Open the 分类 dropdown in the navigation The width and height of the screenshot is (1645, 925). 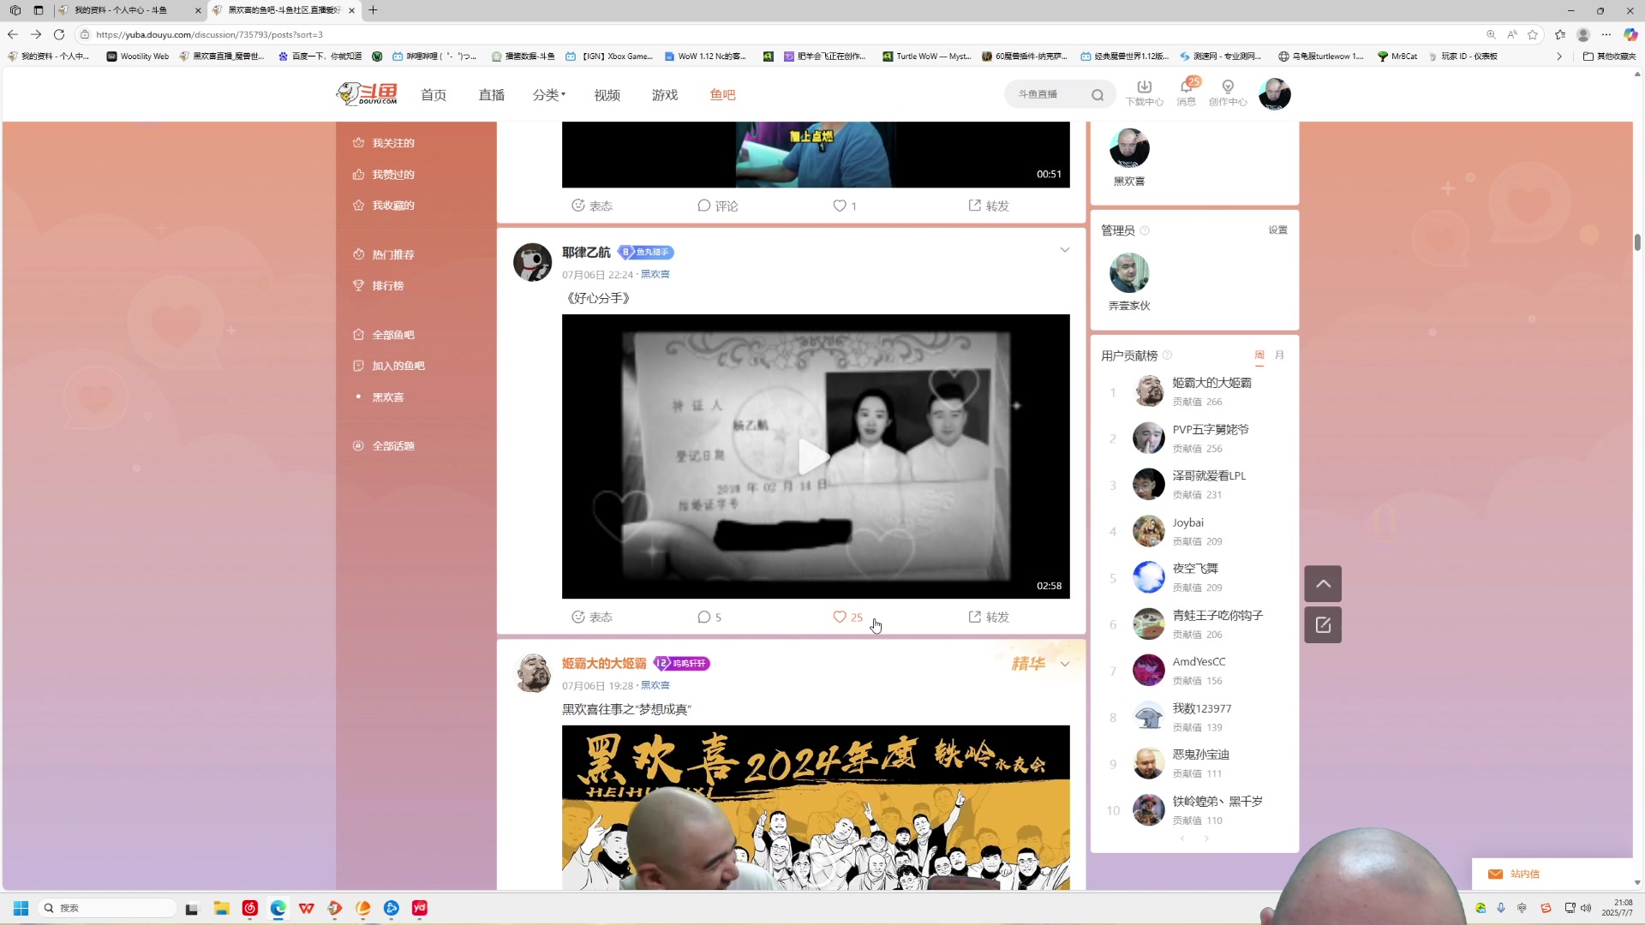click(549, 95)
